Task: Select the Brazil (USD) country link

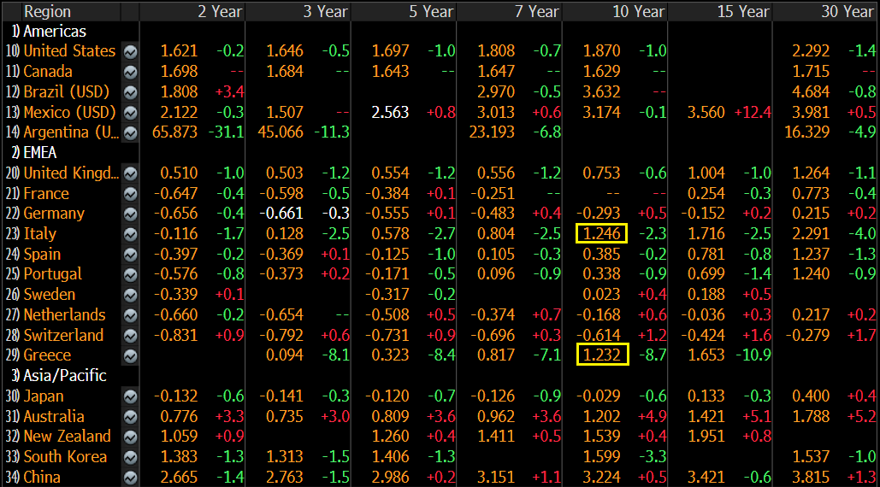Action: tap(66, 92)
